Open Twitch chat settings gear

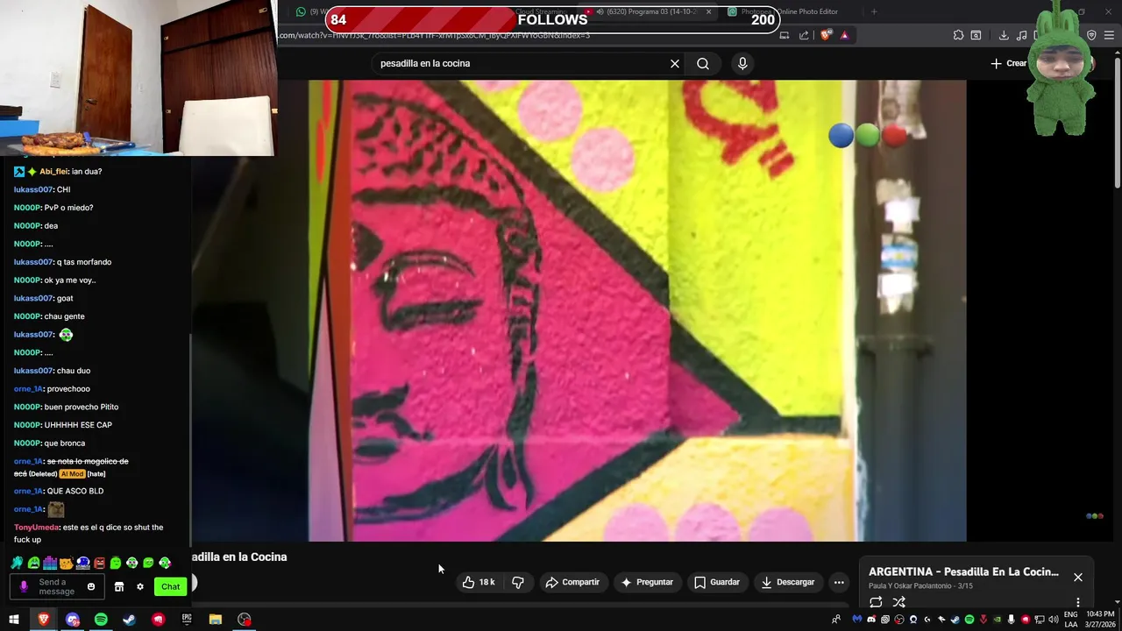[x=139, y=586]
